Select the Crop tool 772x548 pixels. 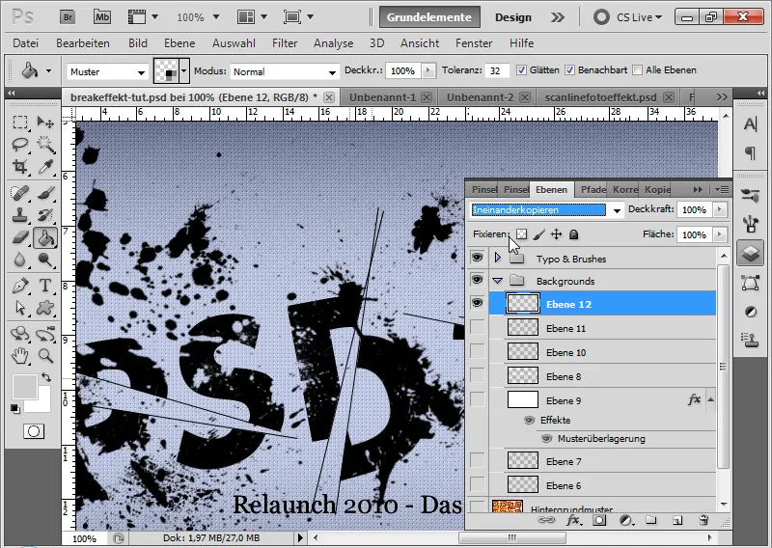click(19, 166)
